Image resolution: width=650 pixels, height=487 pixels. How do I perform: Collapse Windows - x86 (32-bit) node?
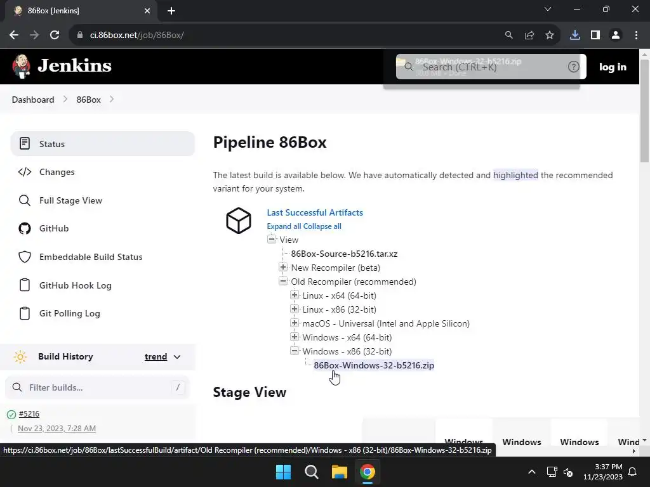[x=295, y=351]
